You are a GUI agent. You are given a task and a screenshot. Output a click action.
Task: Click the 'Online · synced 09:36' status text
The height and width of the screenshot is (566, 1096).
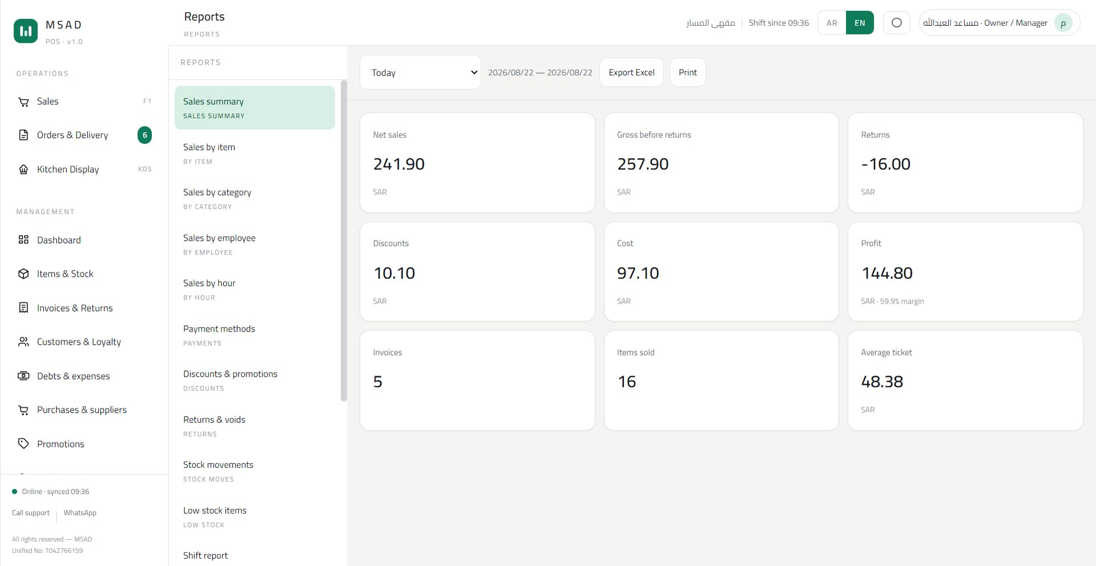pyautogui.click(x=55, y=492)
